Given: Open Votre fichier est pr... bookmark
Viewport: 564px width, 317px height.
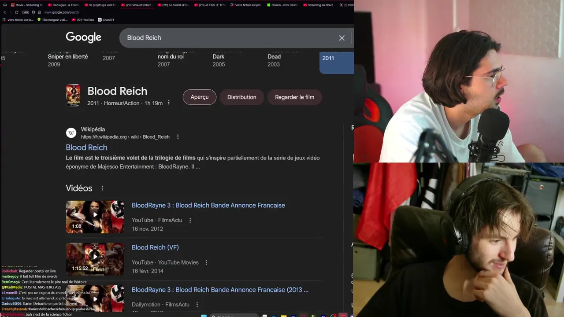Looking at the screenshot, I should point(18,20).
